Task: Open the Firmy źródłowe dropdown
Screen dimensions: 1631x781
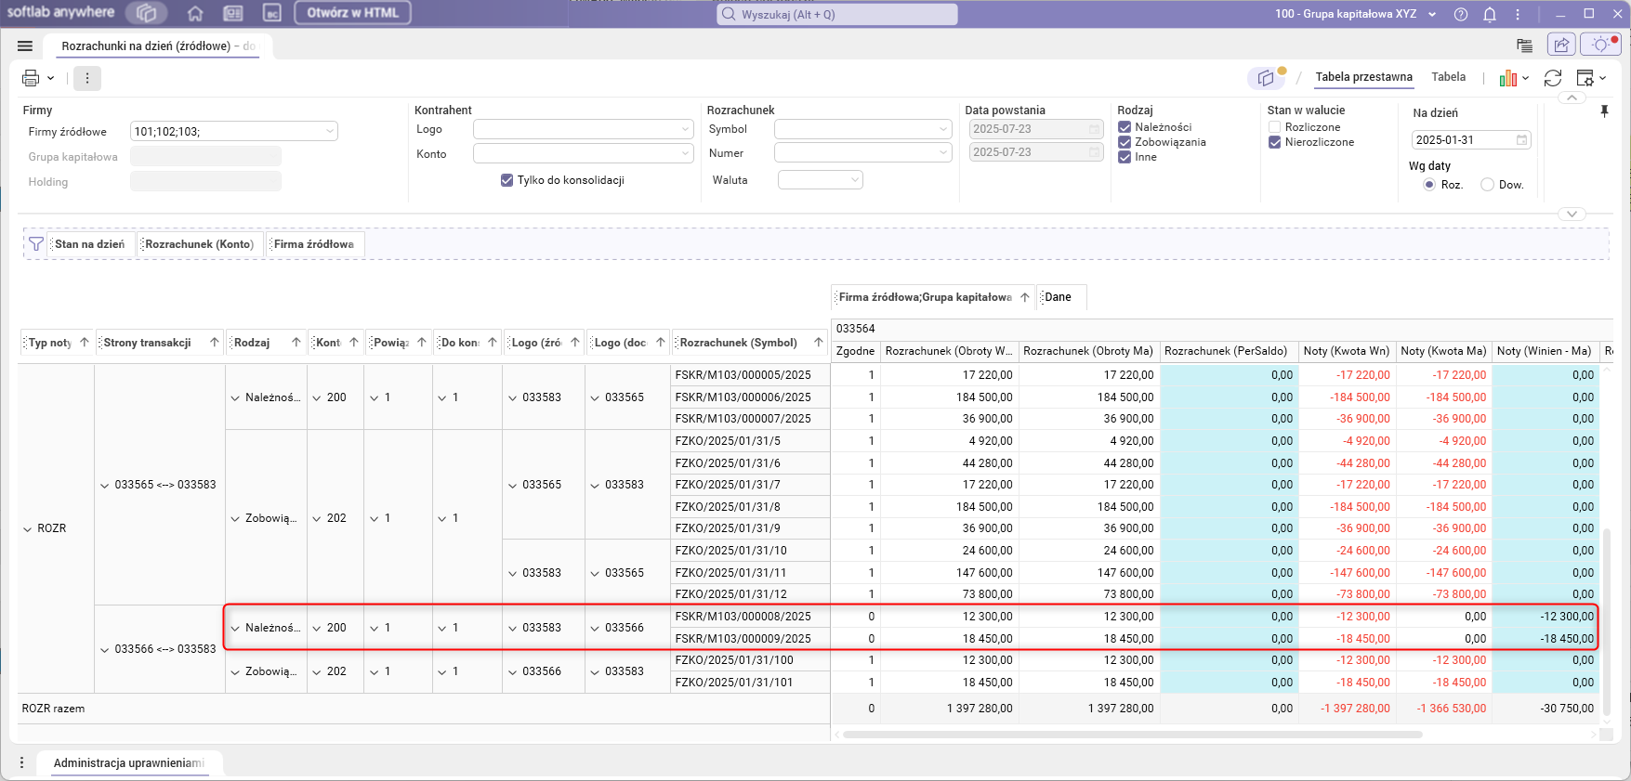Action: point(329,132)
